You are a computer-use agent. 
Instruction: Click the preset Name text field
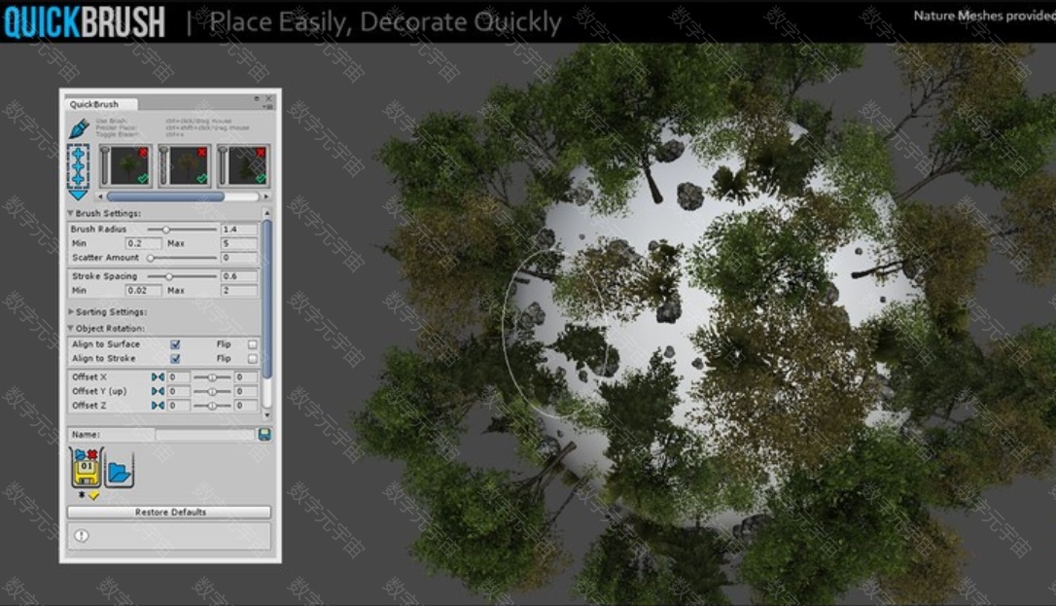pyautogui.click(x=205, y=435)
